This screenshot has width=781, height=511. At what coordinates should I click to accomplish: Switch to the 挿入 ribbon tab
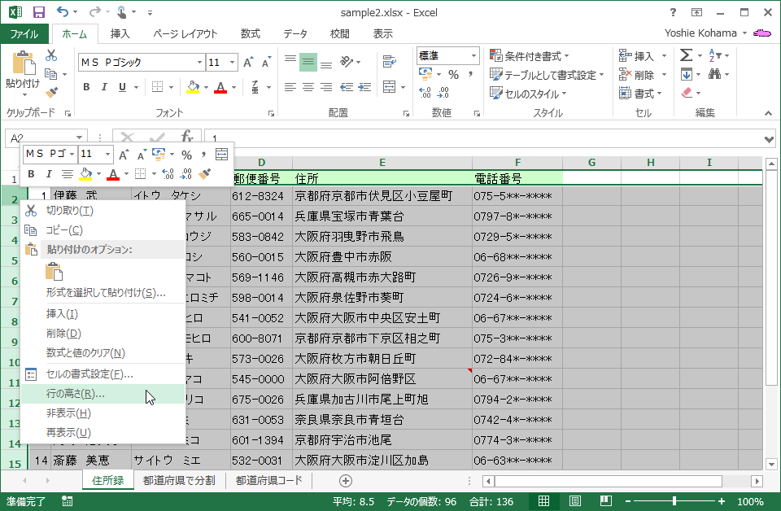coord(120,34)
